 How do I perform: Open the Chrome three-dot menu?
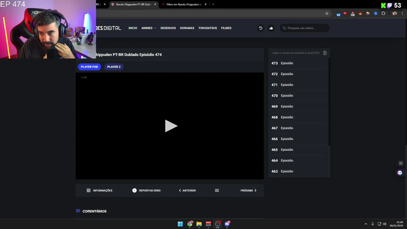point(403,13)
